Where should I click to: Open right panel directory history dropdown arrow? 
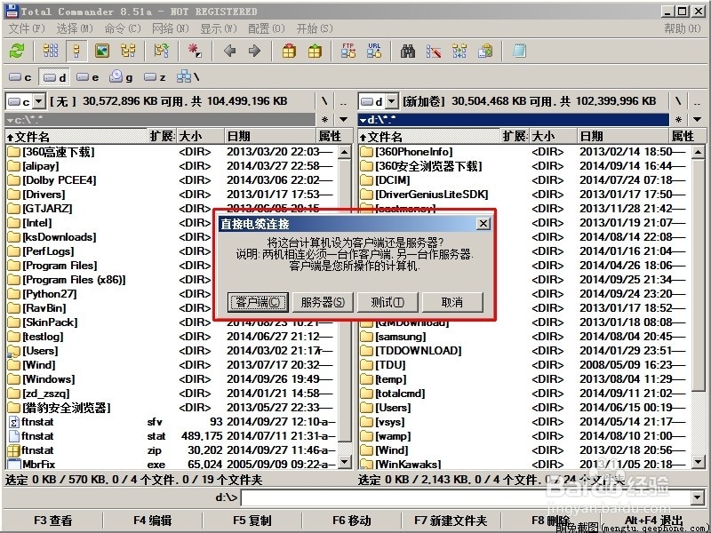pyautogui.click(x=697, y=120)
